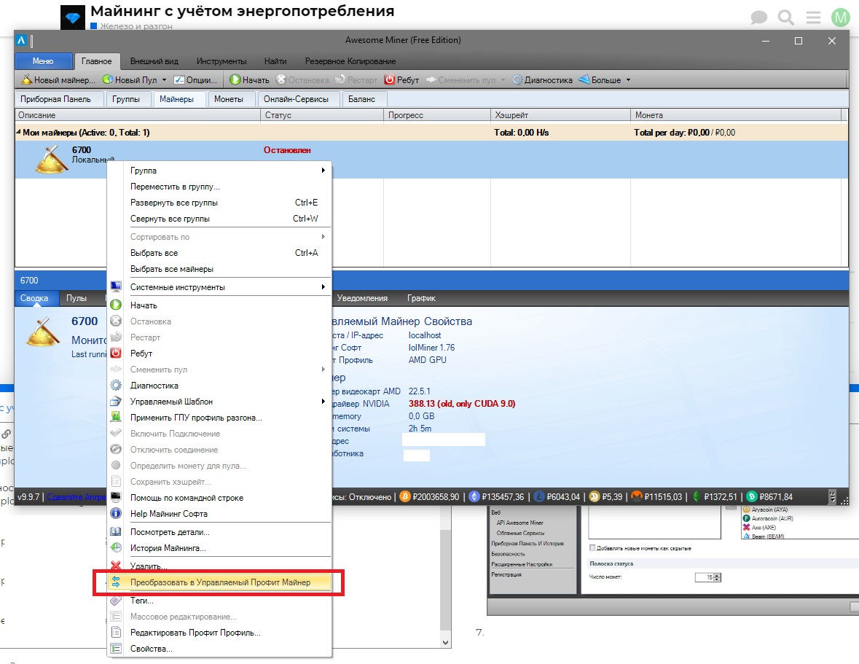Click the green Начать start icon in toolbar
The image size is (859, 664).
coord(235,80)
